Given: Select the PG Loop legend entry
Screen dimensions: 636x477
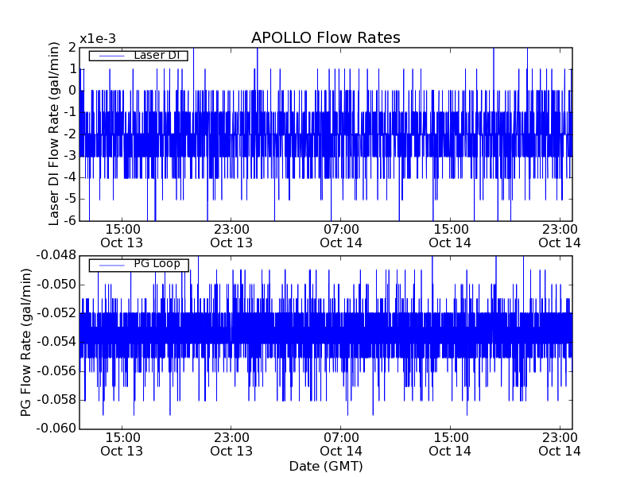Looking at the screenshot, I should point(138,265).
